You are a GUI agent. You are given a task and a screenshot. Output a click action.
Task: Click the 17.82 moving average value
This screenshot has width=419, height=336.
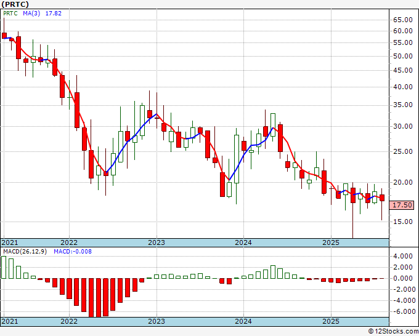54,14
